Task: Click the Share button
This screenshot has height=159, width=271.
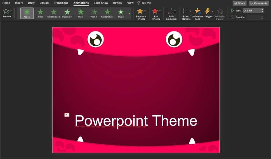Action: point(239,3)
